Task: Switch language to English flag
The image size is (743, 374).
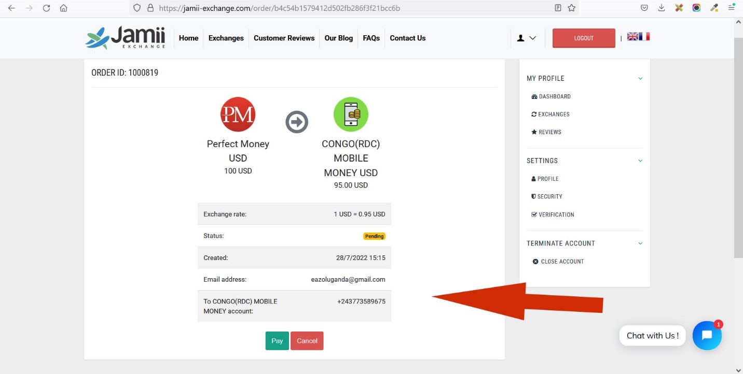Action: pyautogui.click(x=632, y=36)
